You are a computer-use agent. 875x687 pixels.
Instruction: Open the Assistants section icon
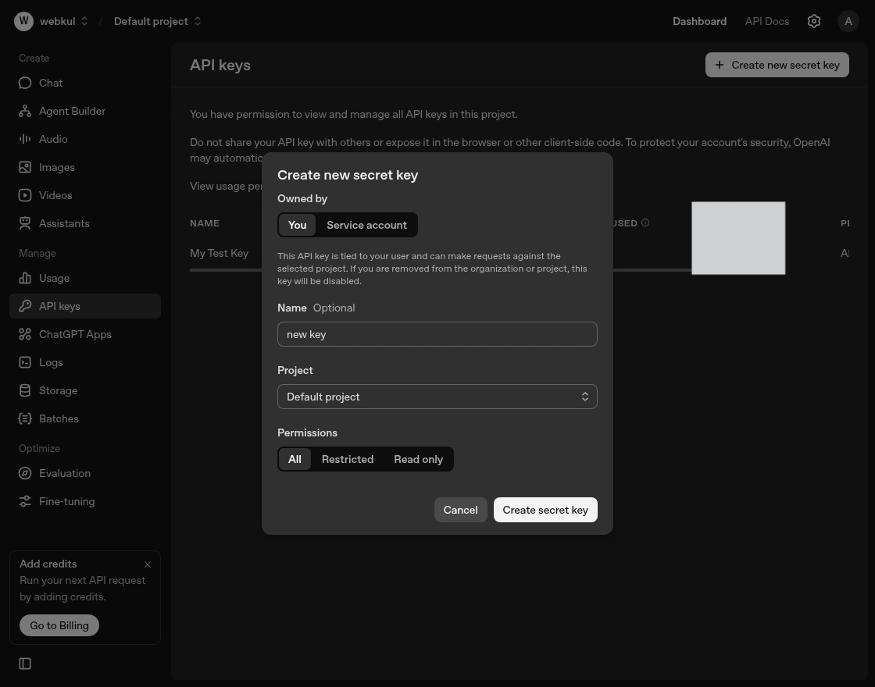click(x=25, y=223)
